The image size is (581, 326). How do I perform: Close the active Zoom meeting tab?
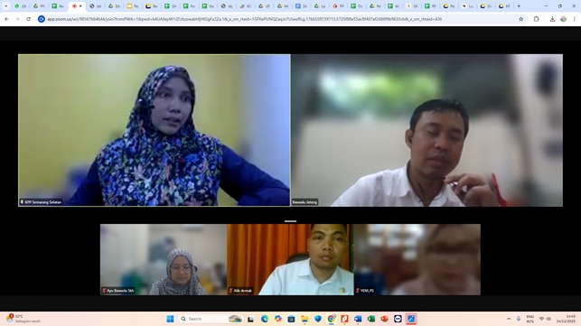click(80, 6)
